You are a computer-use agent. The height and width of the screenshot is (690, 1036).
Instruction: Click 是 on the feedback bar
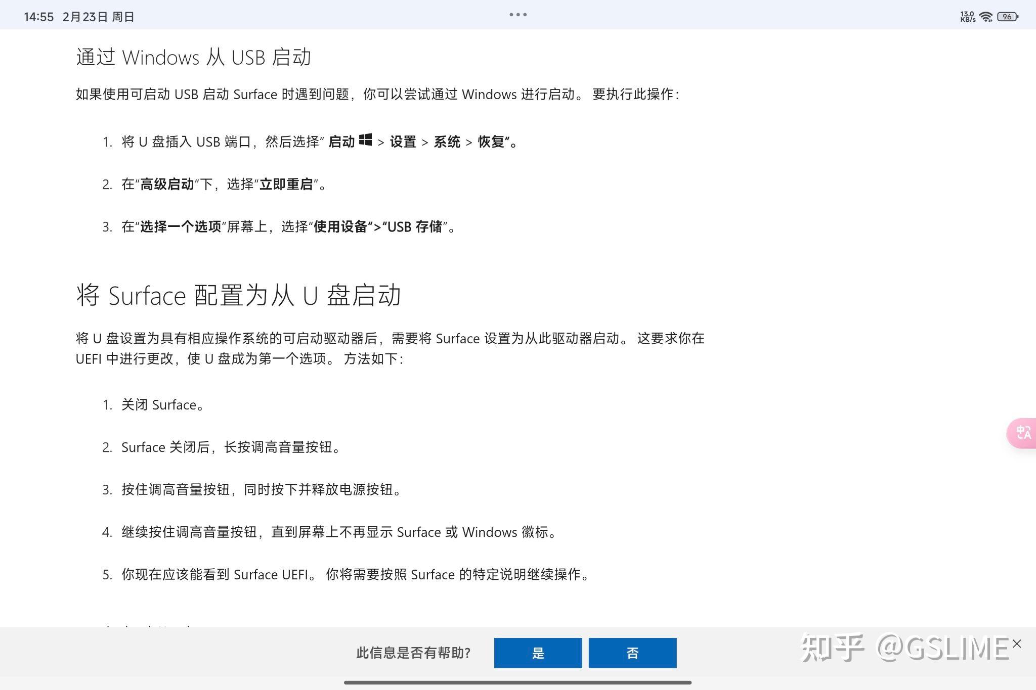click(x=538, y=653)
